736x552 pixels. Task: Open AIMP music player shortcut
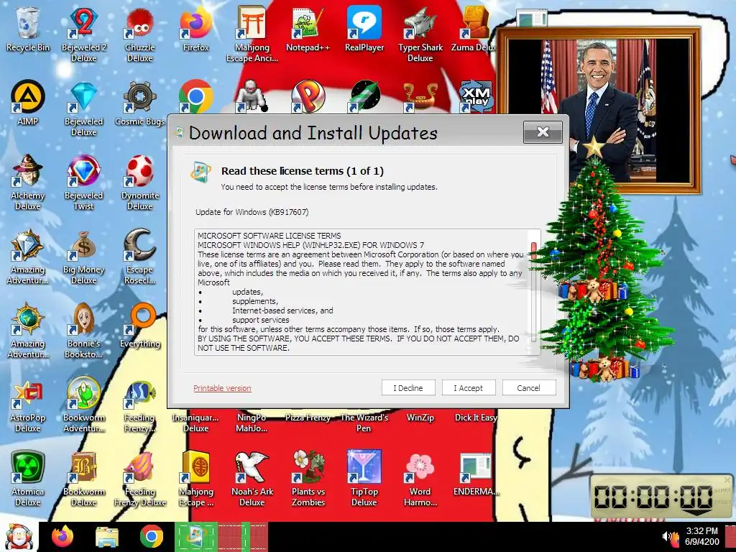coord(28,103)
